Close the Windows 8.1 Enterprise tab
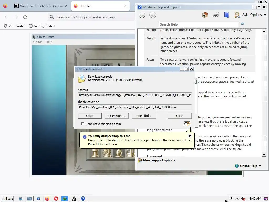 pyautogui.click(x=66, y=6)
